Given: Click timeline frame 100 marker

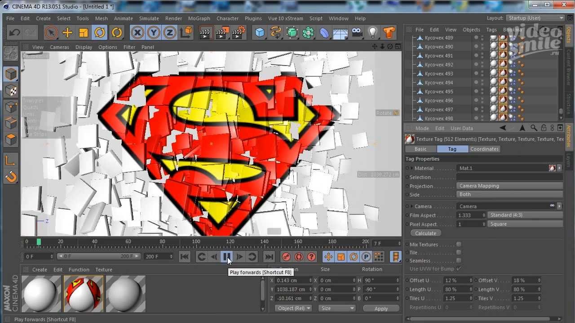Looking at the screenshot, I should point(196,243).
